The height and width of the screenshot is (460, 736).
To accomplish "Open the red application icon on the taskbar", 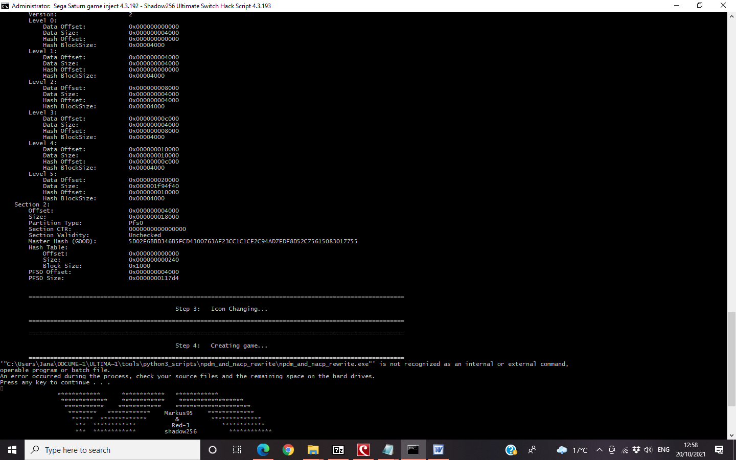I will (x=363, y=450).
